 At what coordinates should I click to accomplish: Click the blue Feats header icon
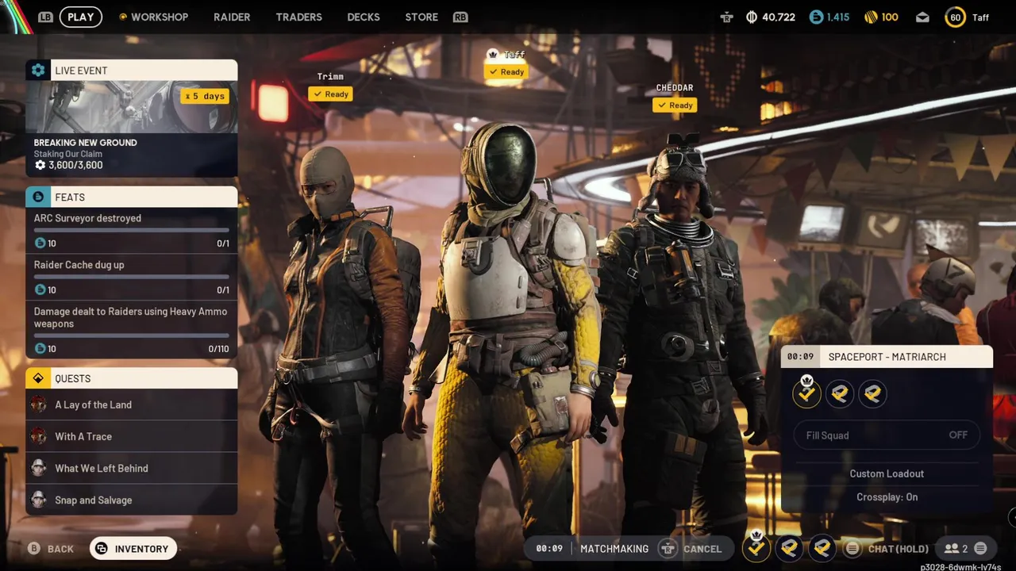coord(38,197)
